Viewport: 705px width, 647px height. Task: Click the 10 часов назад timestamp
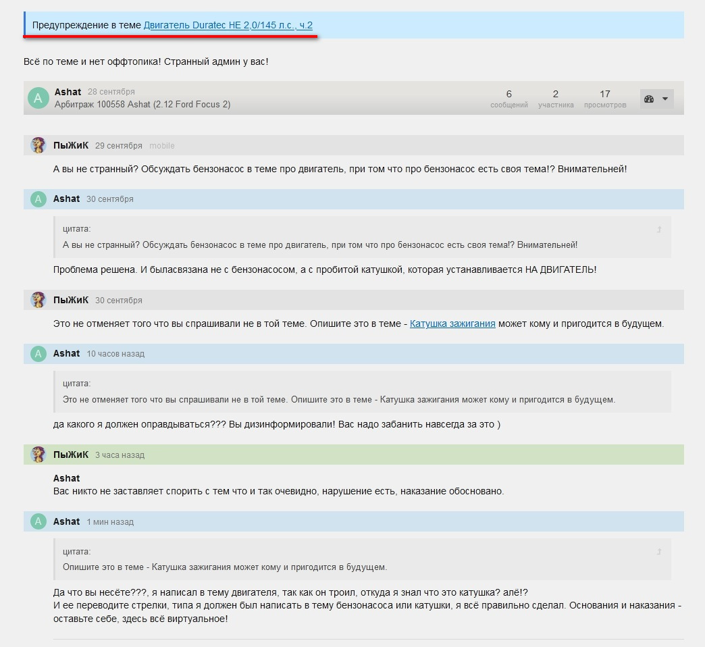pos(115,354)
